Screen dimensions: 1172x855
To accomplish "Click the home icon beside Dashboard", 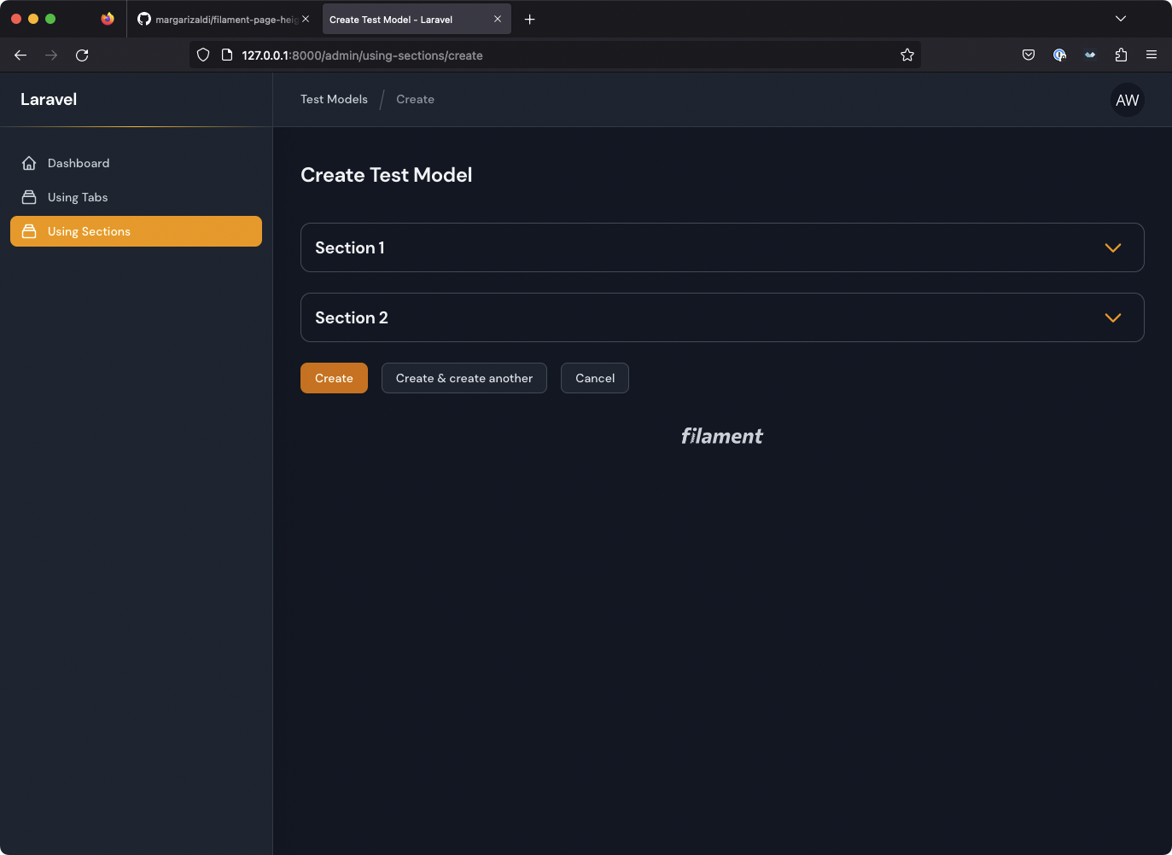I will [x=29, y=162].
